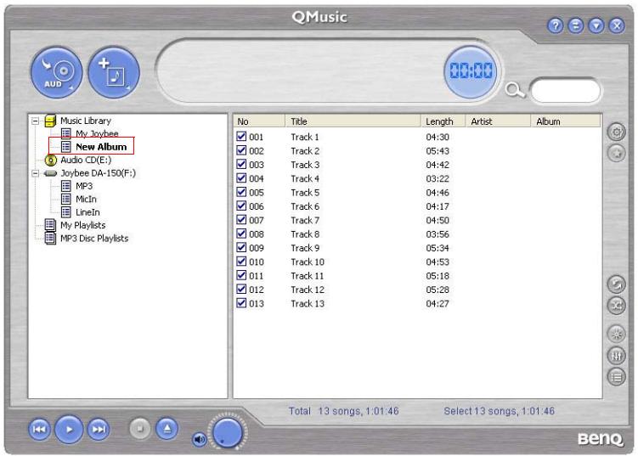Open the MP3 folder on Joybee

pyautogui.click(x=84, y=186)
